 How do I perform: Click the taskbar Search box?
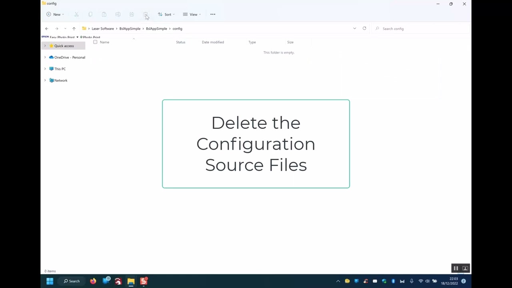[x=72, y=281]
